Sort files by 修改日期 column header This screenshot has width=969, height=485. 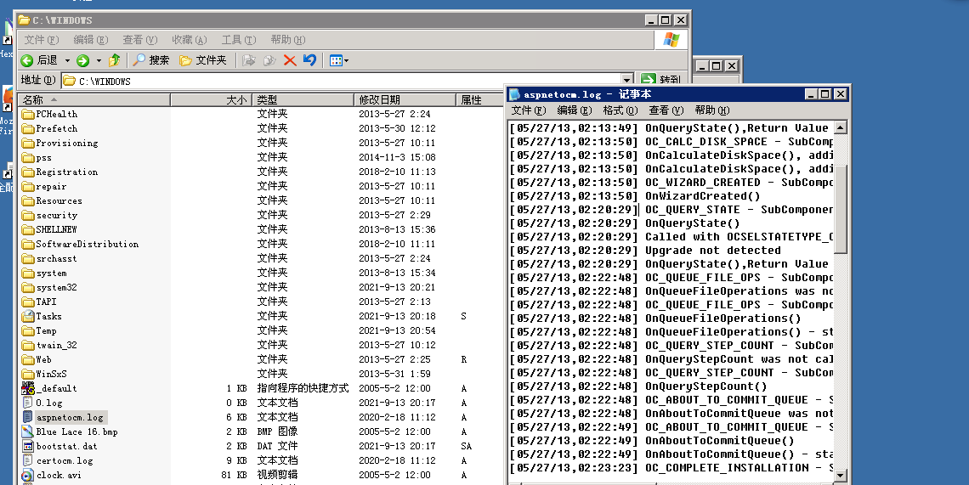pyautogui.click(x=405, y=99)
